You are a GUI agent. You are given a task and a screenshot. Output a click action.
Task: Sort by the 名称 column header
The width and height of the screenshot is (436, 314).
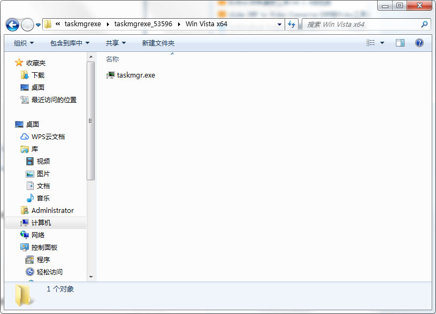112,59
